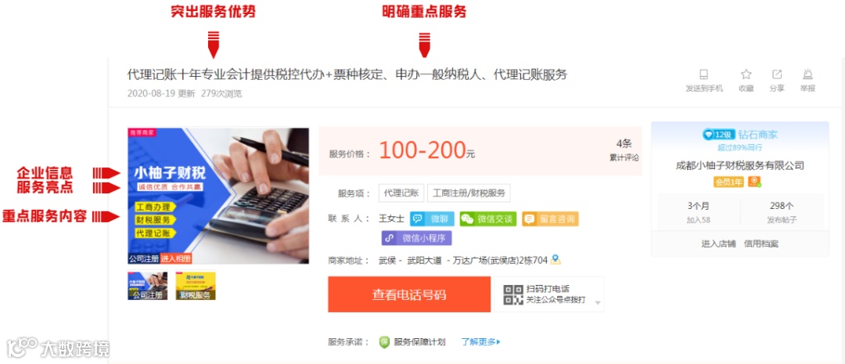Report listing via 举报 icon
Screen dimensions: 845x364
click(x=807, y=74)
